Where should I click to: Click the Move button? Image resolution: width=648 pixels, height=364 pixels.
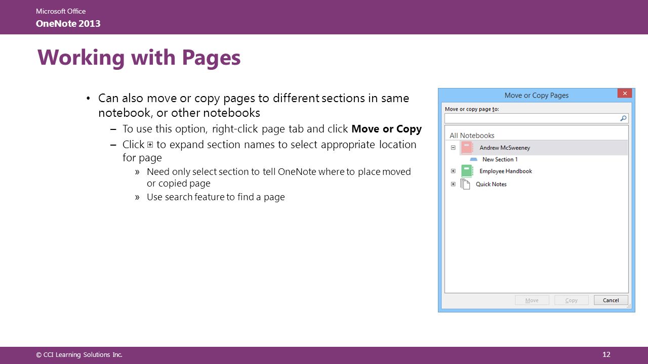[x=532, y=300]
